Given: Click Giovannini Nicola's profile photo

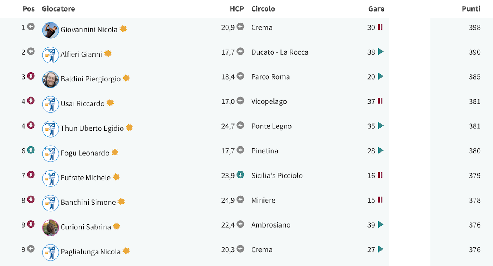Looking at the screenshot, I should [x=50, y=30].
